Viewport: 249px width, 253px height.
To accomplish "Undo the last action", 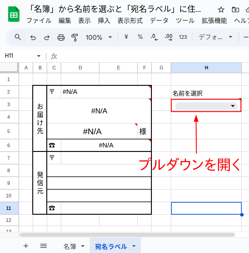I will (33, 37).
